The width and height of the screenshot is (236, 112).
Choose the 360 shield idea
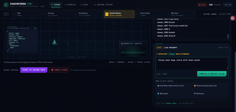pyautogui.click(x=174, y=95)
